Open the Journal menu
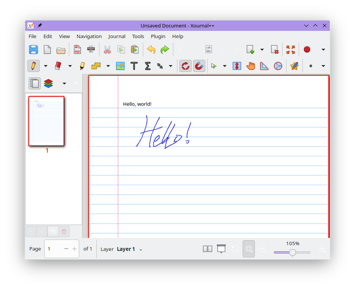Image resolution: width=355 pixels, height=289 pixels. 117,37
